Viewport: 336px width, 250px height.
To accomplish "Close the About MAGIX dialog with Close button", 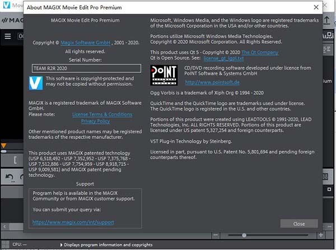I will (x=299, y=224).
